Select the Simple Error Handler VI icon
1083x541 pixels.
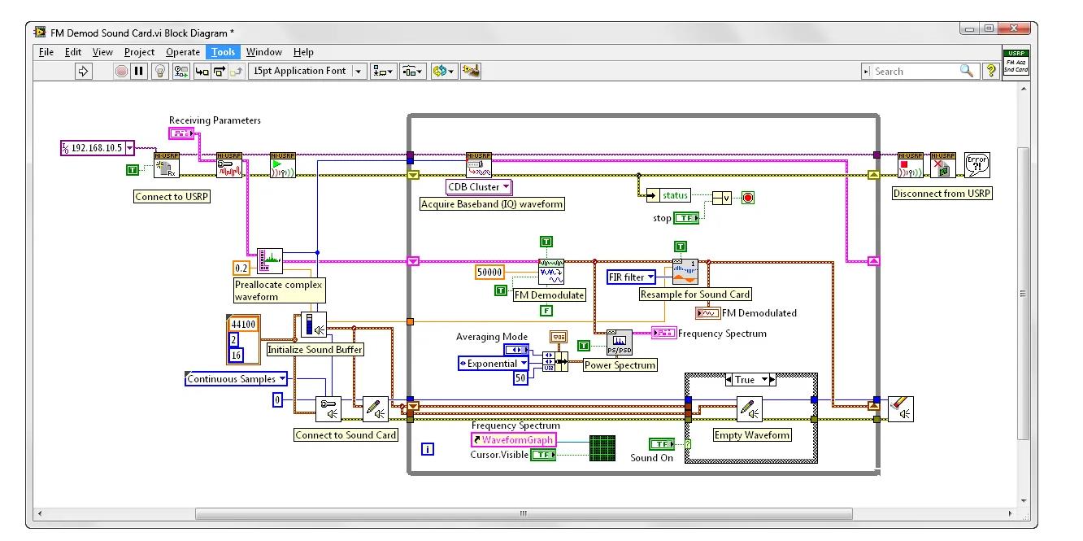[976, 164]
